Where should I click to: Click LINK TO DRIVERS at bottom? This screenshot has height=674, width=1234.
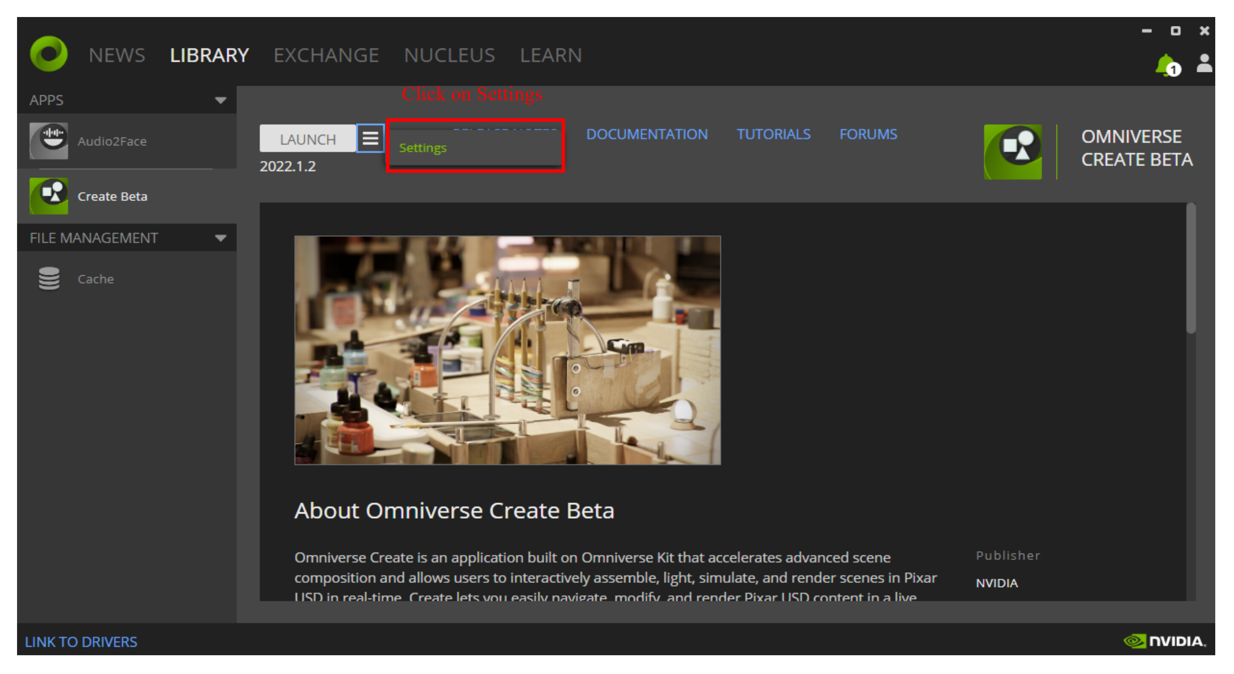click(81, 642)
